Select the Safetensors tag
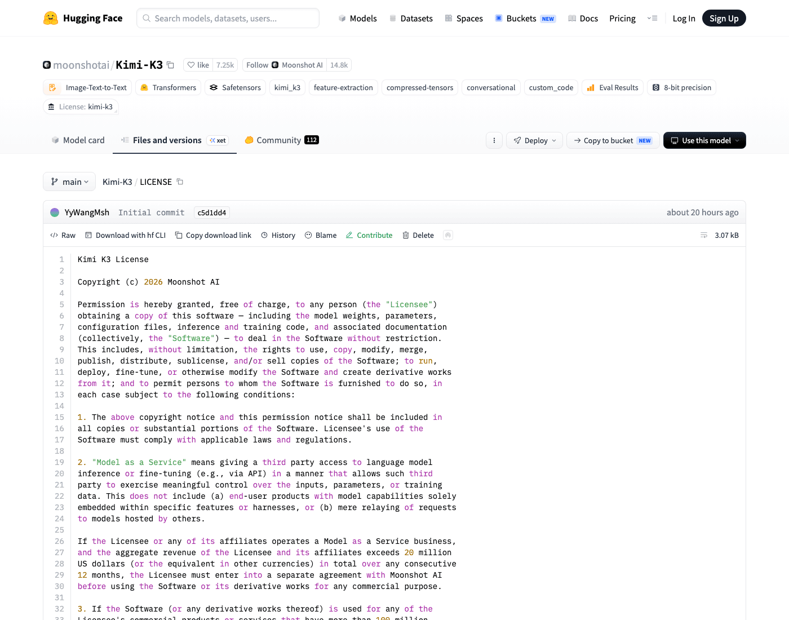This screenshot has height=620, width=789. (235, 87)
